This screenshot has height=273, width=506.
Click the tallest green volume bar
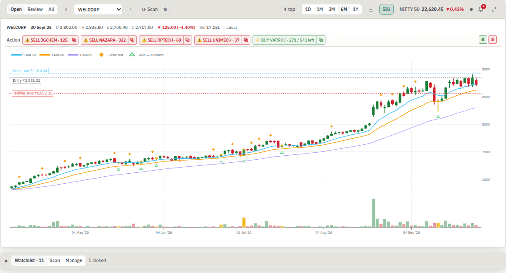374,213
